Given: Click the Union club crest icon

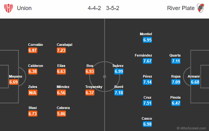Looking at the screenshot, I should tap(8, 8).
